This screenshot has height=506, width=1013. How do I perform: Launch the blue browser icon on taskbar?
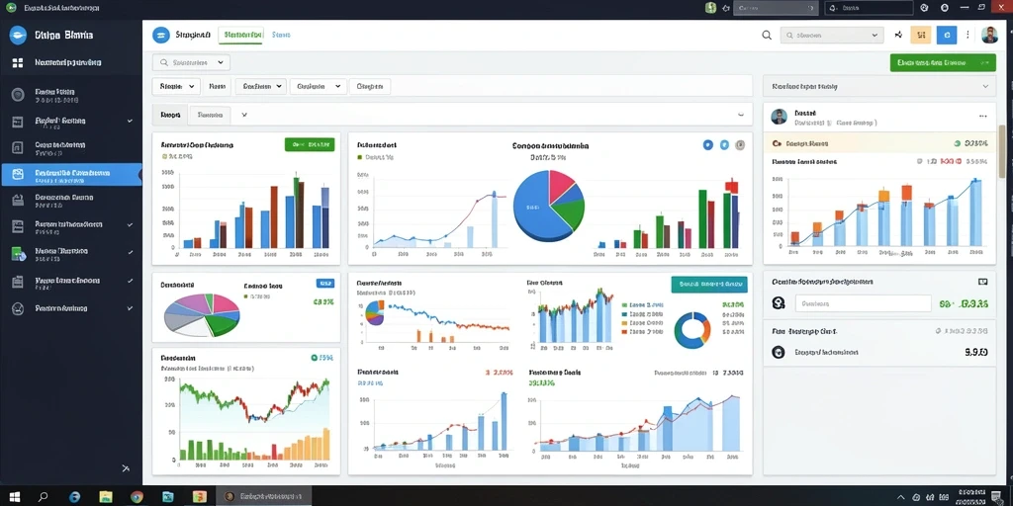(75, 496)
